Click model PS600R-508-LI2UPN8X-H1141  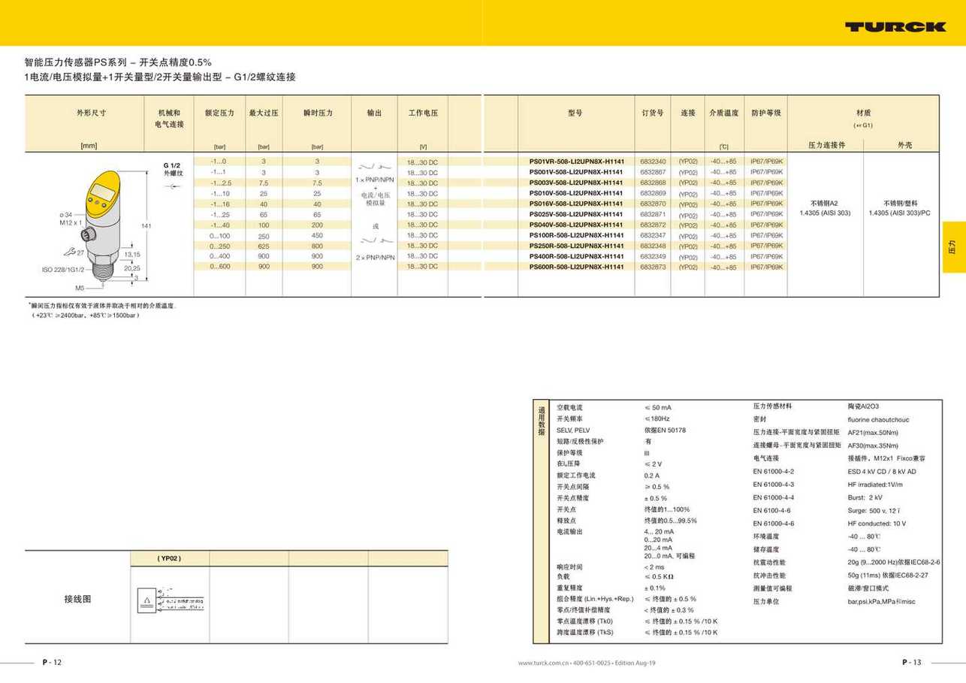[x=577, y=267]
